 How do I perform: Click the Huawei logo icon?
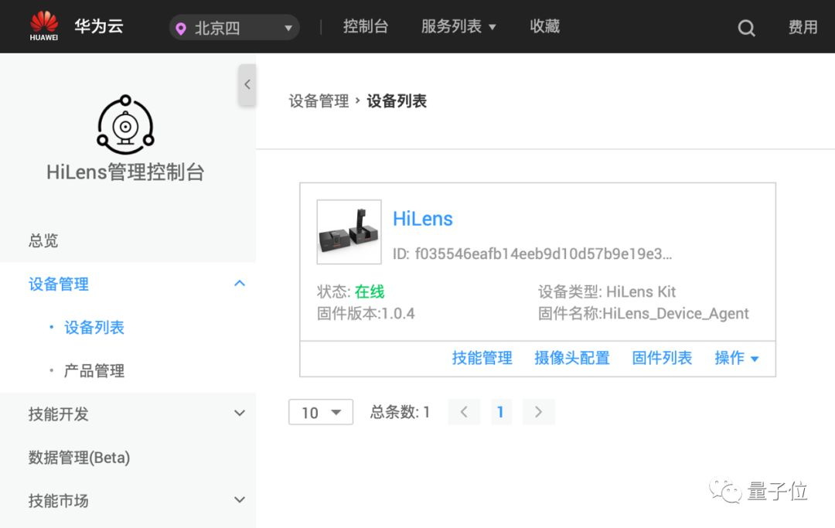click(x=43, y=26)
